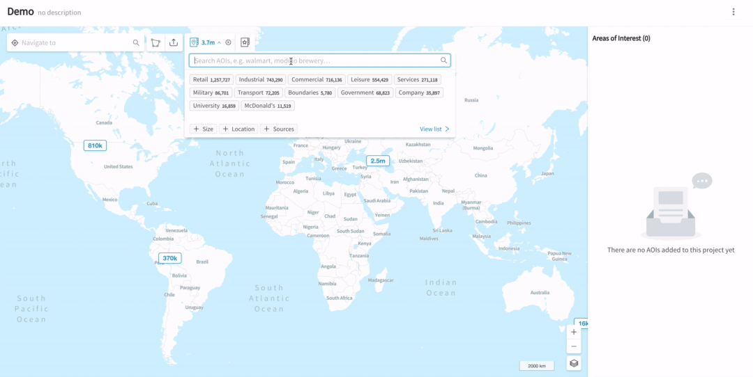Click the 2.5m cluster near Turkey
The image size is (753, 377).
click(378, 161)
